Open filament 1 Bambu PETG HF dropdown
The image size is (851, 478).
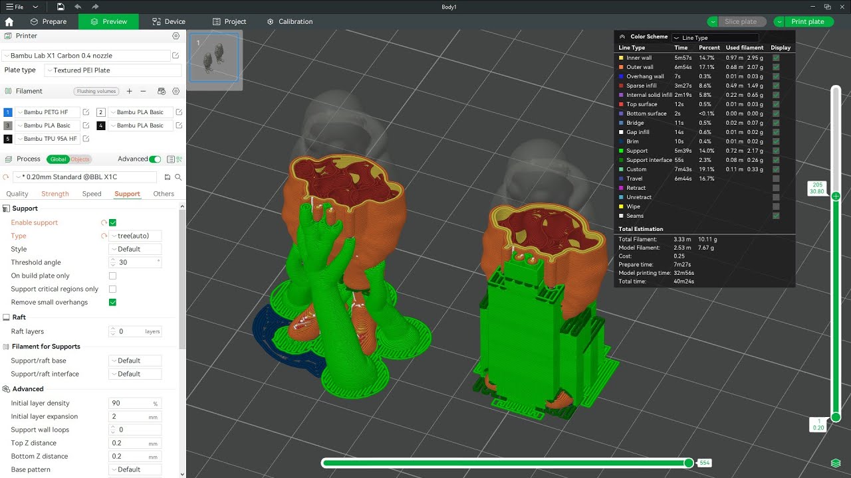tap(47, 112)
